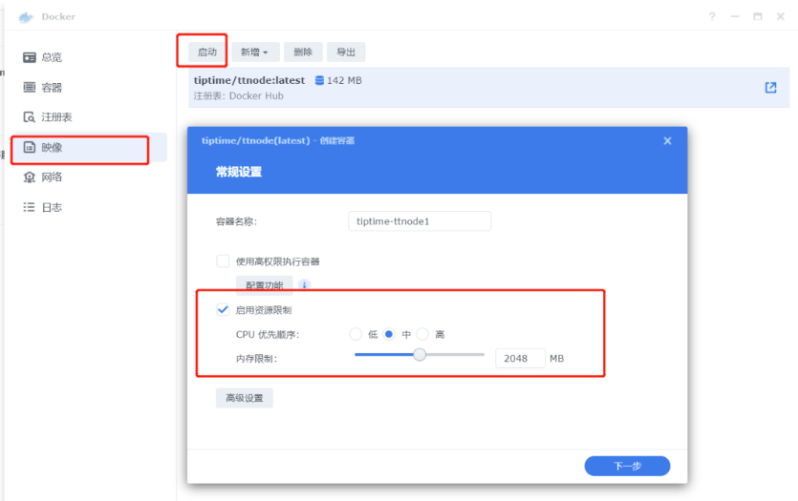Image resolution: width=798 pixels, height=501 pixels.
Task: Click the 启动 launch button
Action: [207, 52]
